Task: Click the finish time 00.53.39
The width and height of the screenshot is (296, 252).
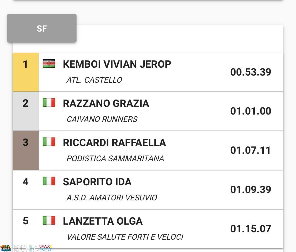Action: point(251,72)
